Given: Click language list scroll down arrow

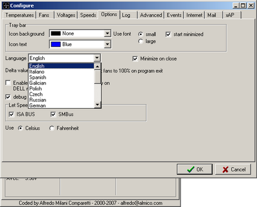Looking at the screenshot, I should (x=98, y=105).
